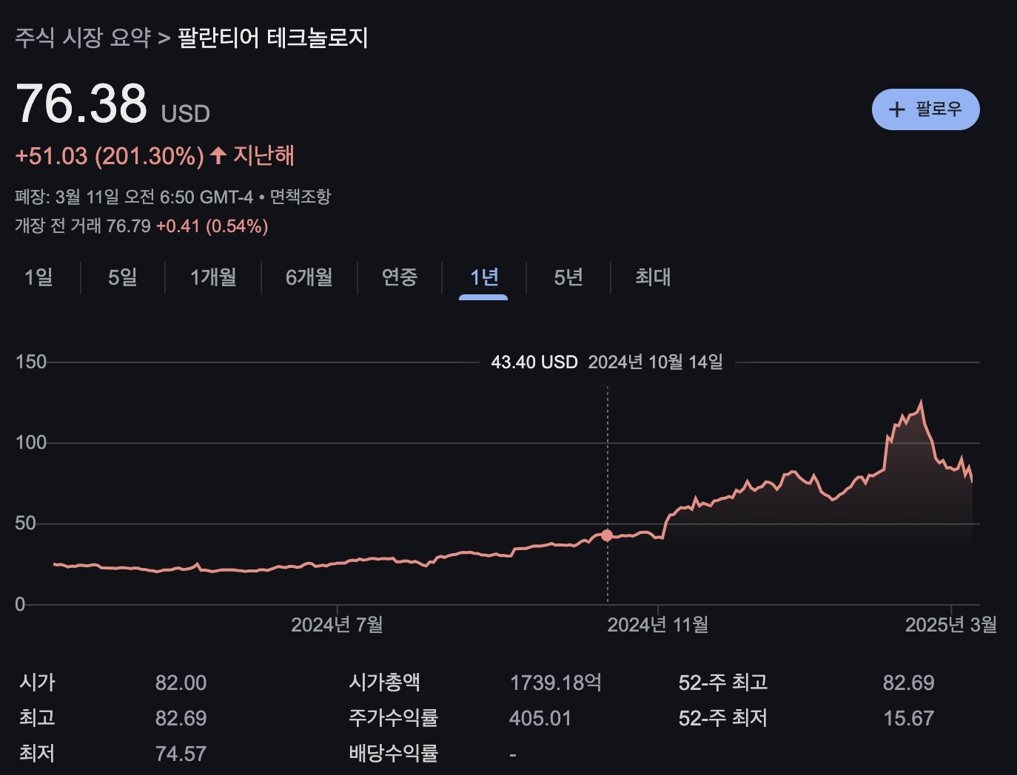Click the chart price peak in February 2025
Screen dimensions: 1017x775
[921, 402]
